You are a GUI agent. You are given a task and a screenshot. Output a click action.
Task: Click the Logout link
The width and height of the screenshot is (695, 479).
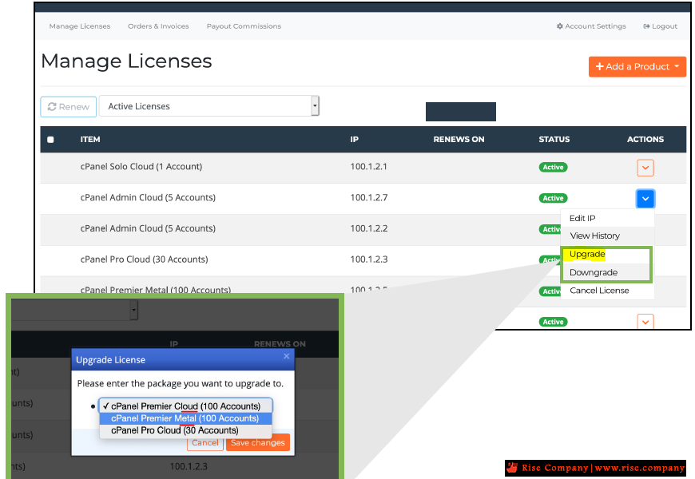click(x=661, y=26)
